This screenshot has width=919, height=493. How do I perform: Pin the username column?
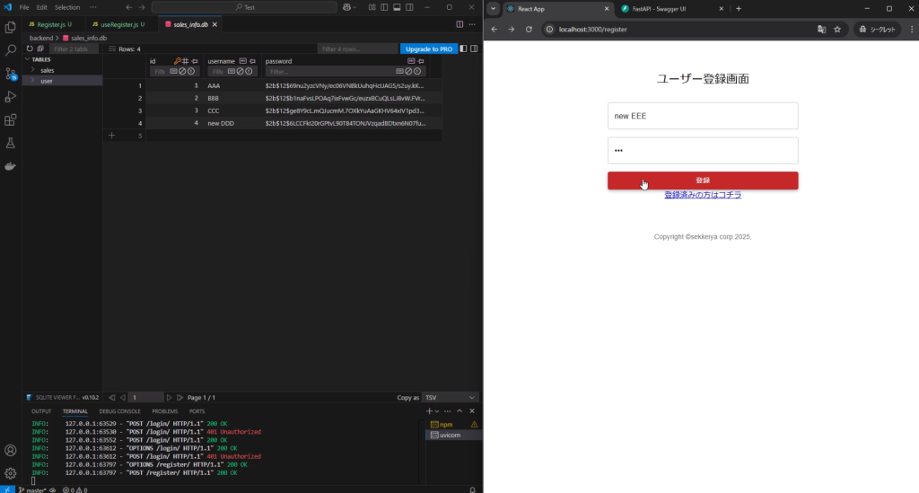tap(253, 61)
